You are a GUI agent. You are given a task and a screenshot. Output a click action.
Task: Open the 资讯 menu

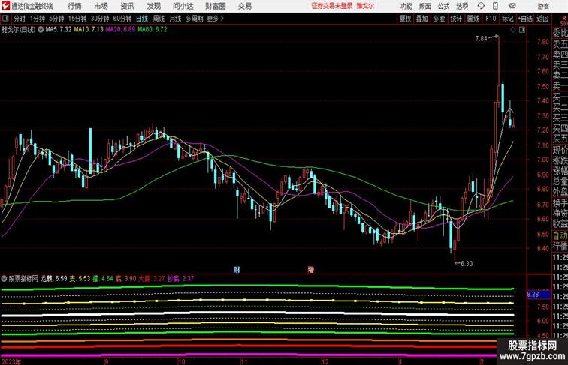tap(128, 6)
